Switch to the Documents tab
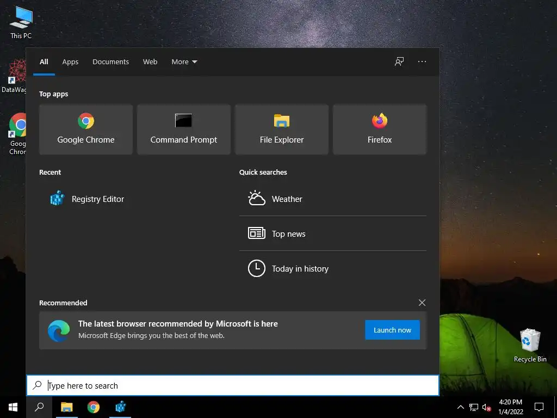The width and height of the screenshot is (557, 418). click(110, 62)
